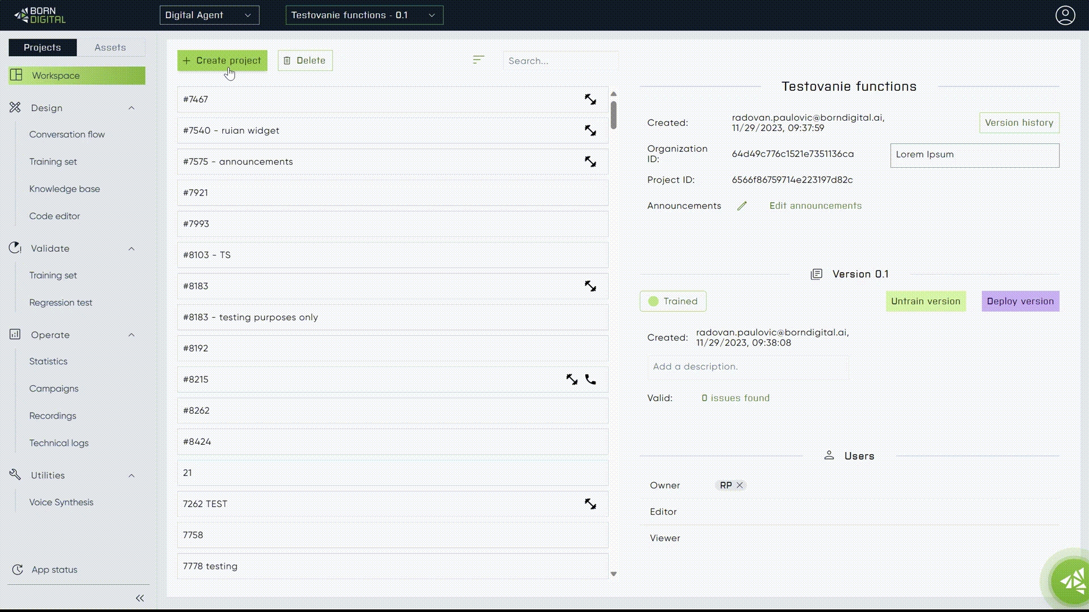
Task: Open Edit announcements link
Action: pyautogui.click(x=815, y=206)
